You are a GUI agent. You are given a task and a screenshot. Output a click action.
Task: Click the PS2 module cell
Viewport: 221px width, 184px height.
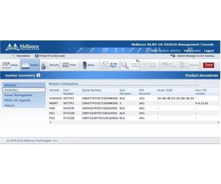52,118
